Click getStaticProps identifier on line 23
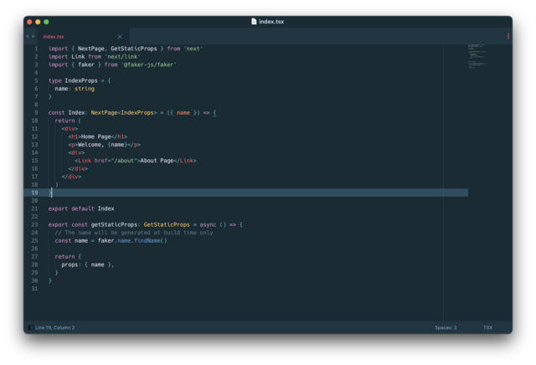This screenshot has height=365, width=536. click(114, 224)
